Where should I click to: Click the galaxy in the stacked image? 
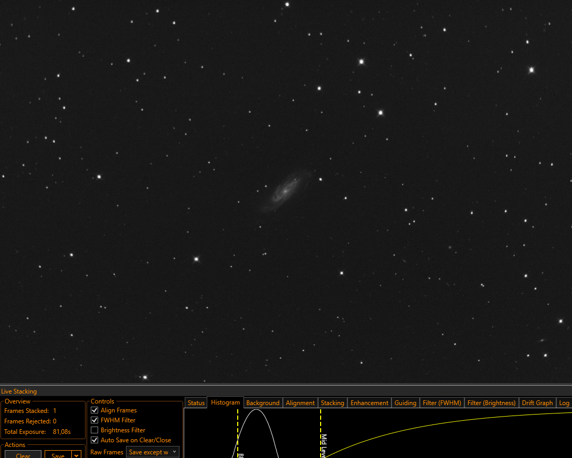285,191
